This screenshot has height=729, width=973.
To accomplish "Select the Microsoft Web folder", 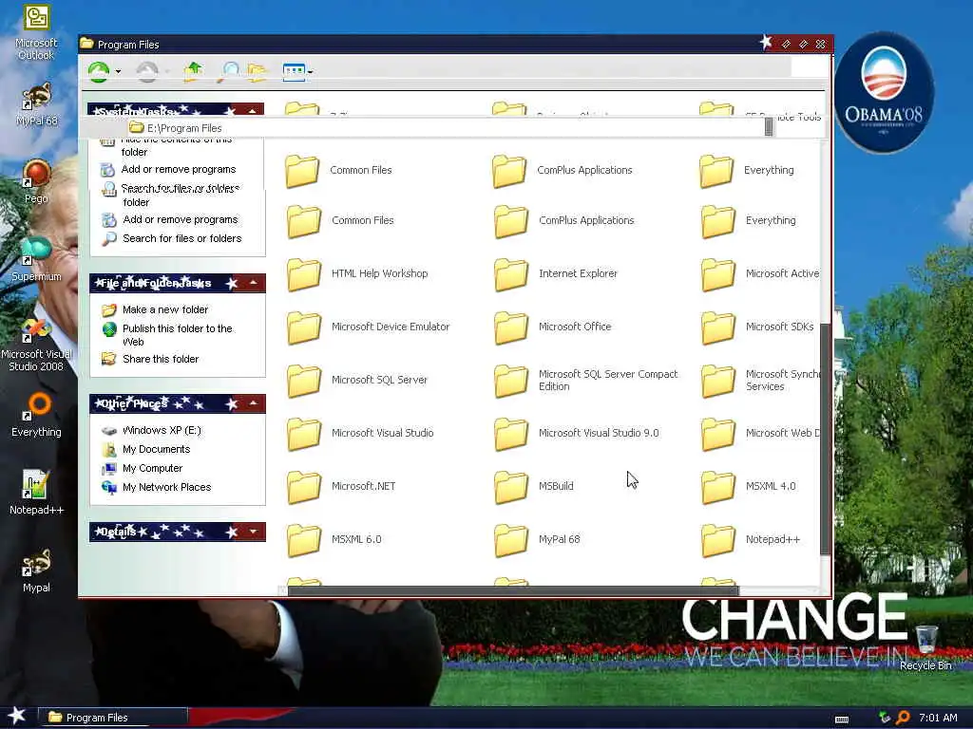I will pyautogui.click(x=760, y=433).
